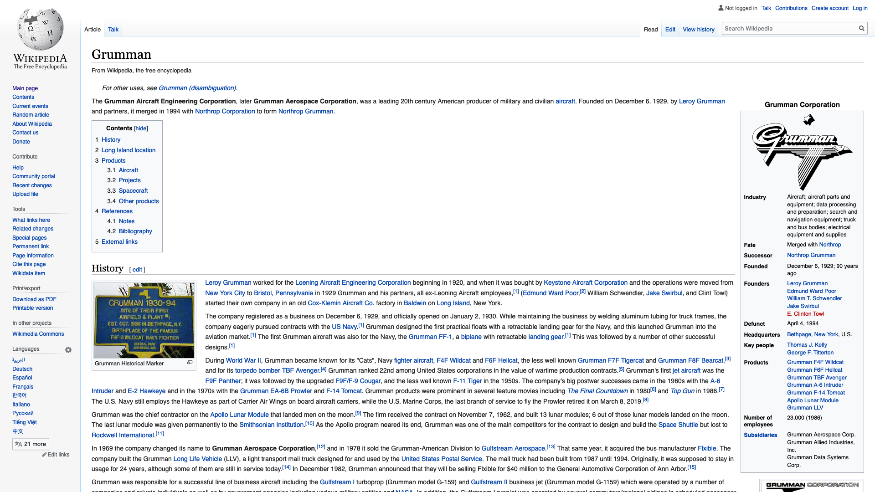Open language settings gear icon

pyautogui.click(x=68, y=350)
